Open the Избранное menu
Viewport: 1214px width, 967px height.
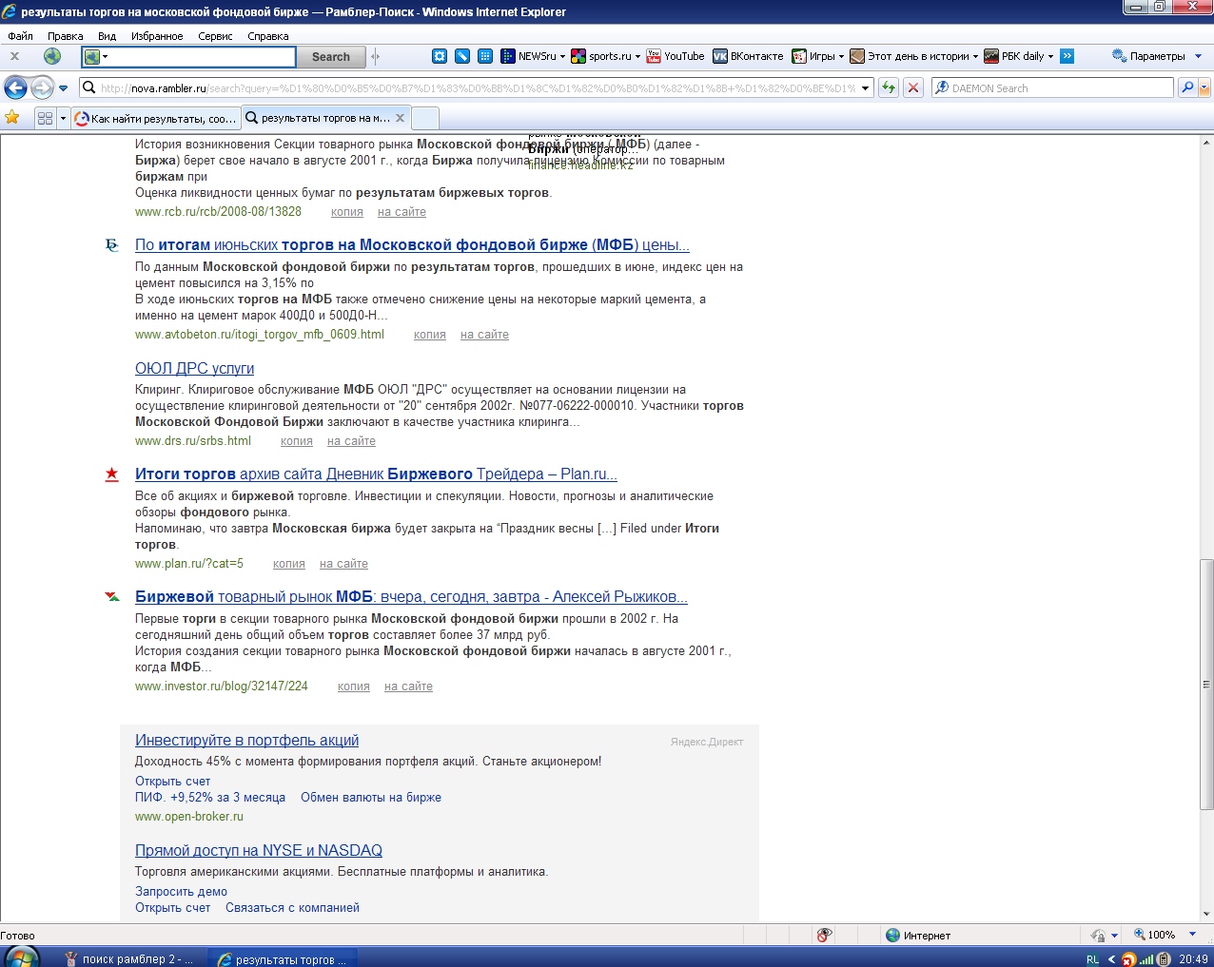click(157, 36)
